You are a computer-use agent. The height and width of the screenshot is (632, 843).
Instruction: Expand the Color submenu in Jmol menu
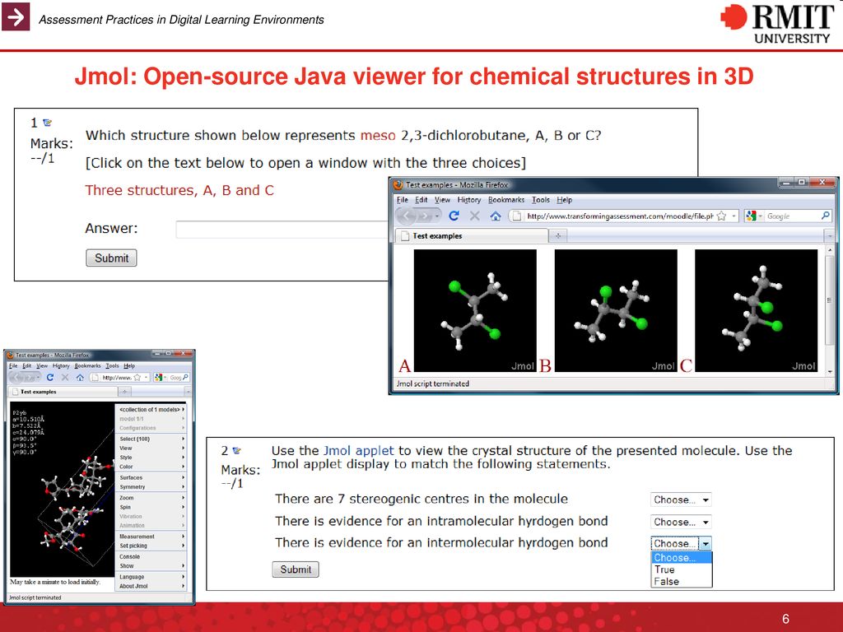coord(151,467)
